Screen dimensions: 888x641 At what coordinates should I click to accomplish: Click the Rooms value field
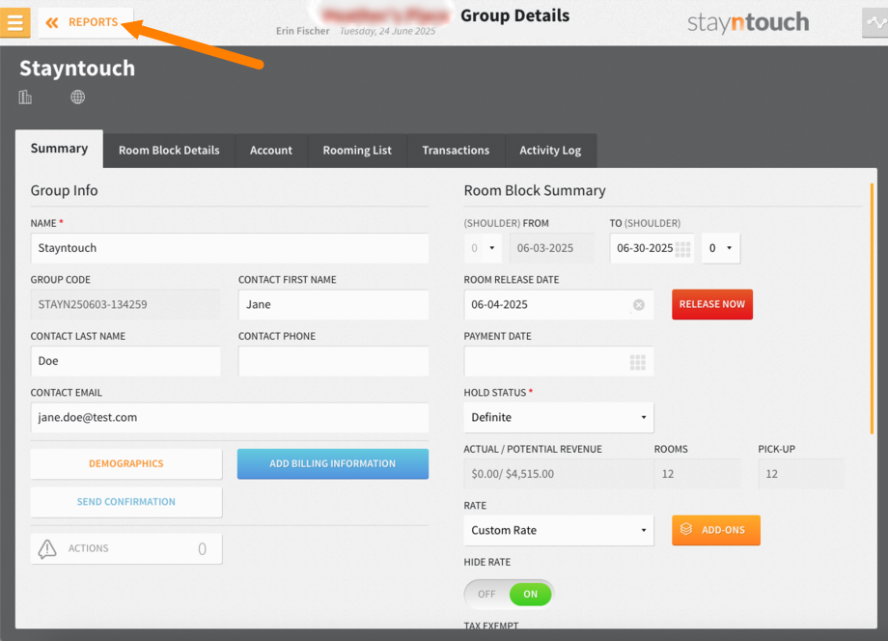click(697, 474)
